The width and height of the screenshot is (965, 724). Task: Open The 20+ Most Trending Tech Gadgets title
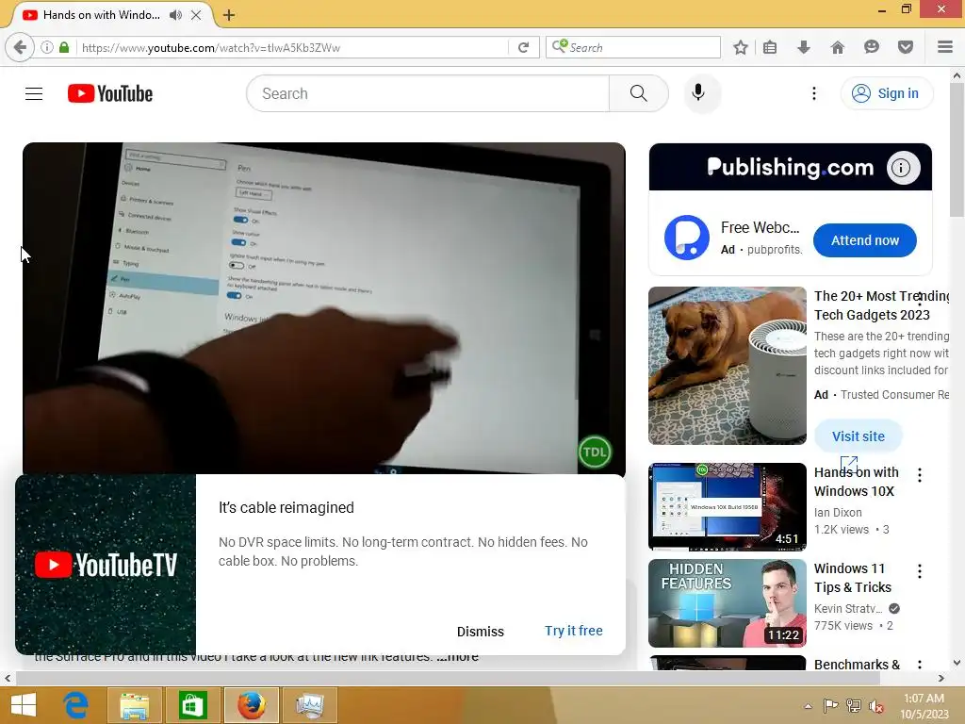tap(881, 305)
